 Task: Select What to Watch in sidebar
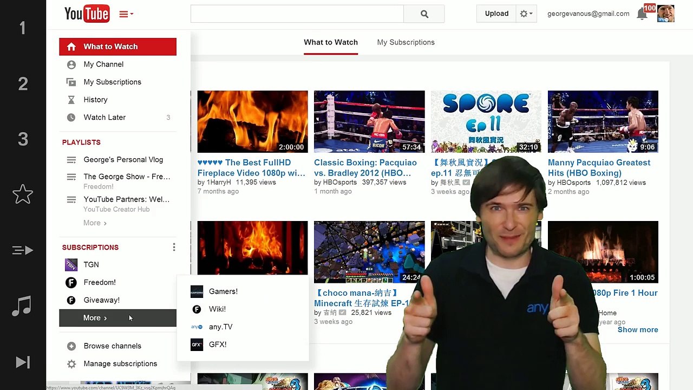[117, 47]
